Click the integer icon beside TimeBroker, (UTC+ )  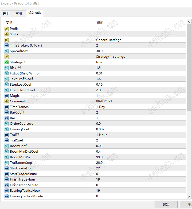pyautogui.click(x=7, y=45)
